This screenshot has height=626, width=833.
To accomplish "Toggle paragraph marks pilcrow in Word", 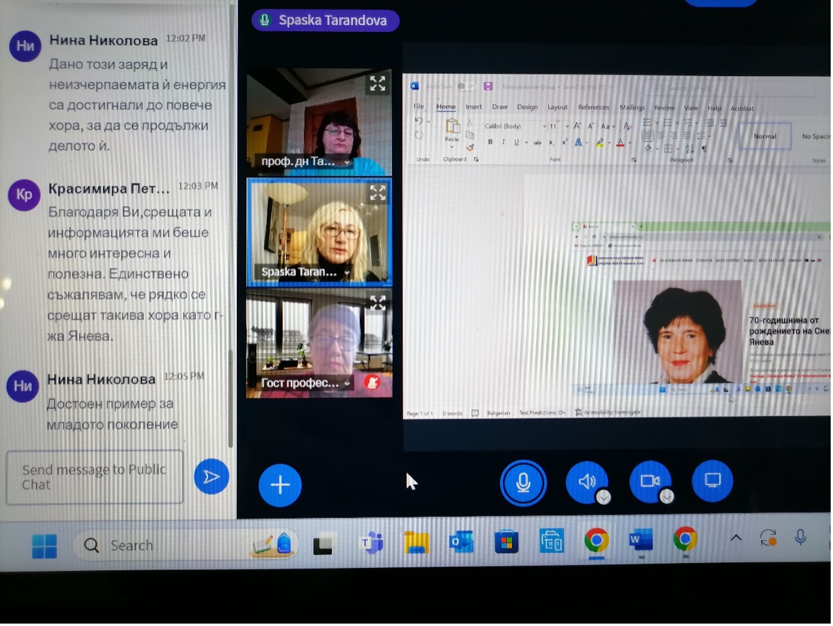I will click(704, 149).
